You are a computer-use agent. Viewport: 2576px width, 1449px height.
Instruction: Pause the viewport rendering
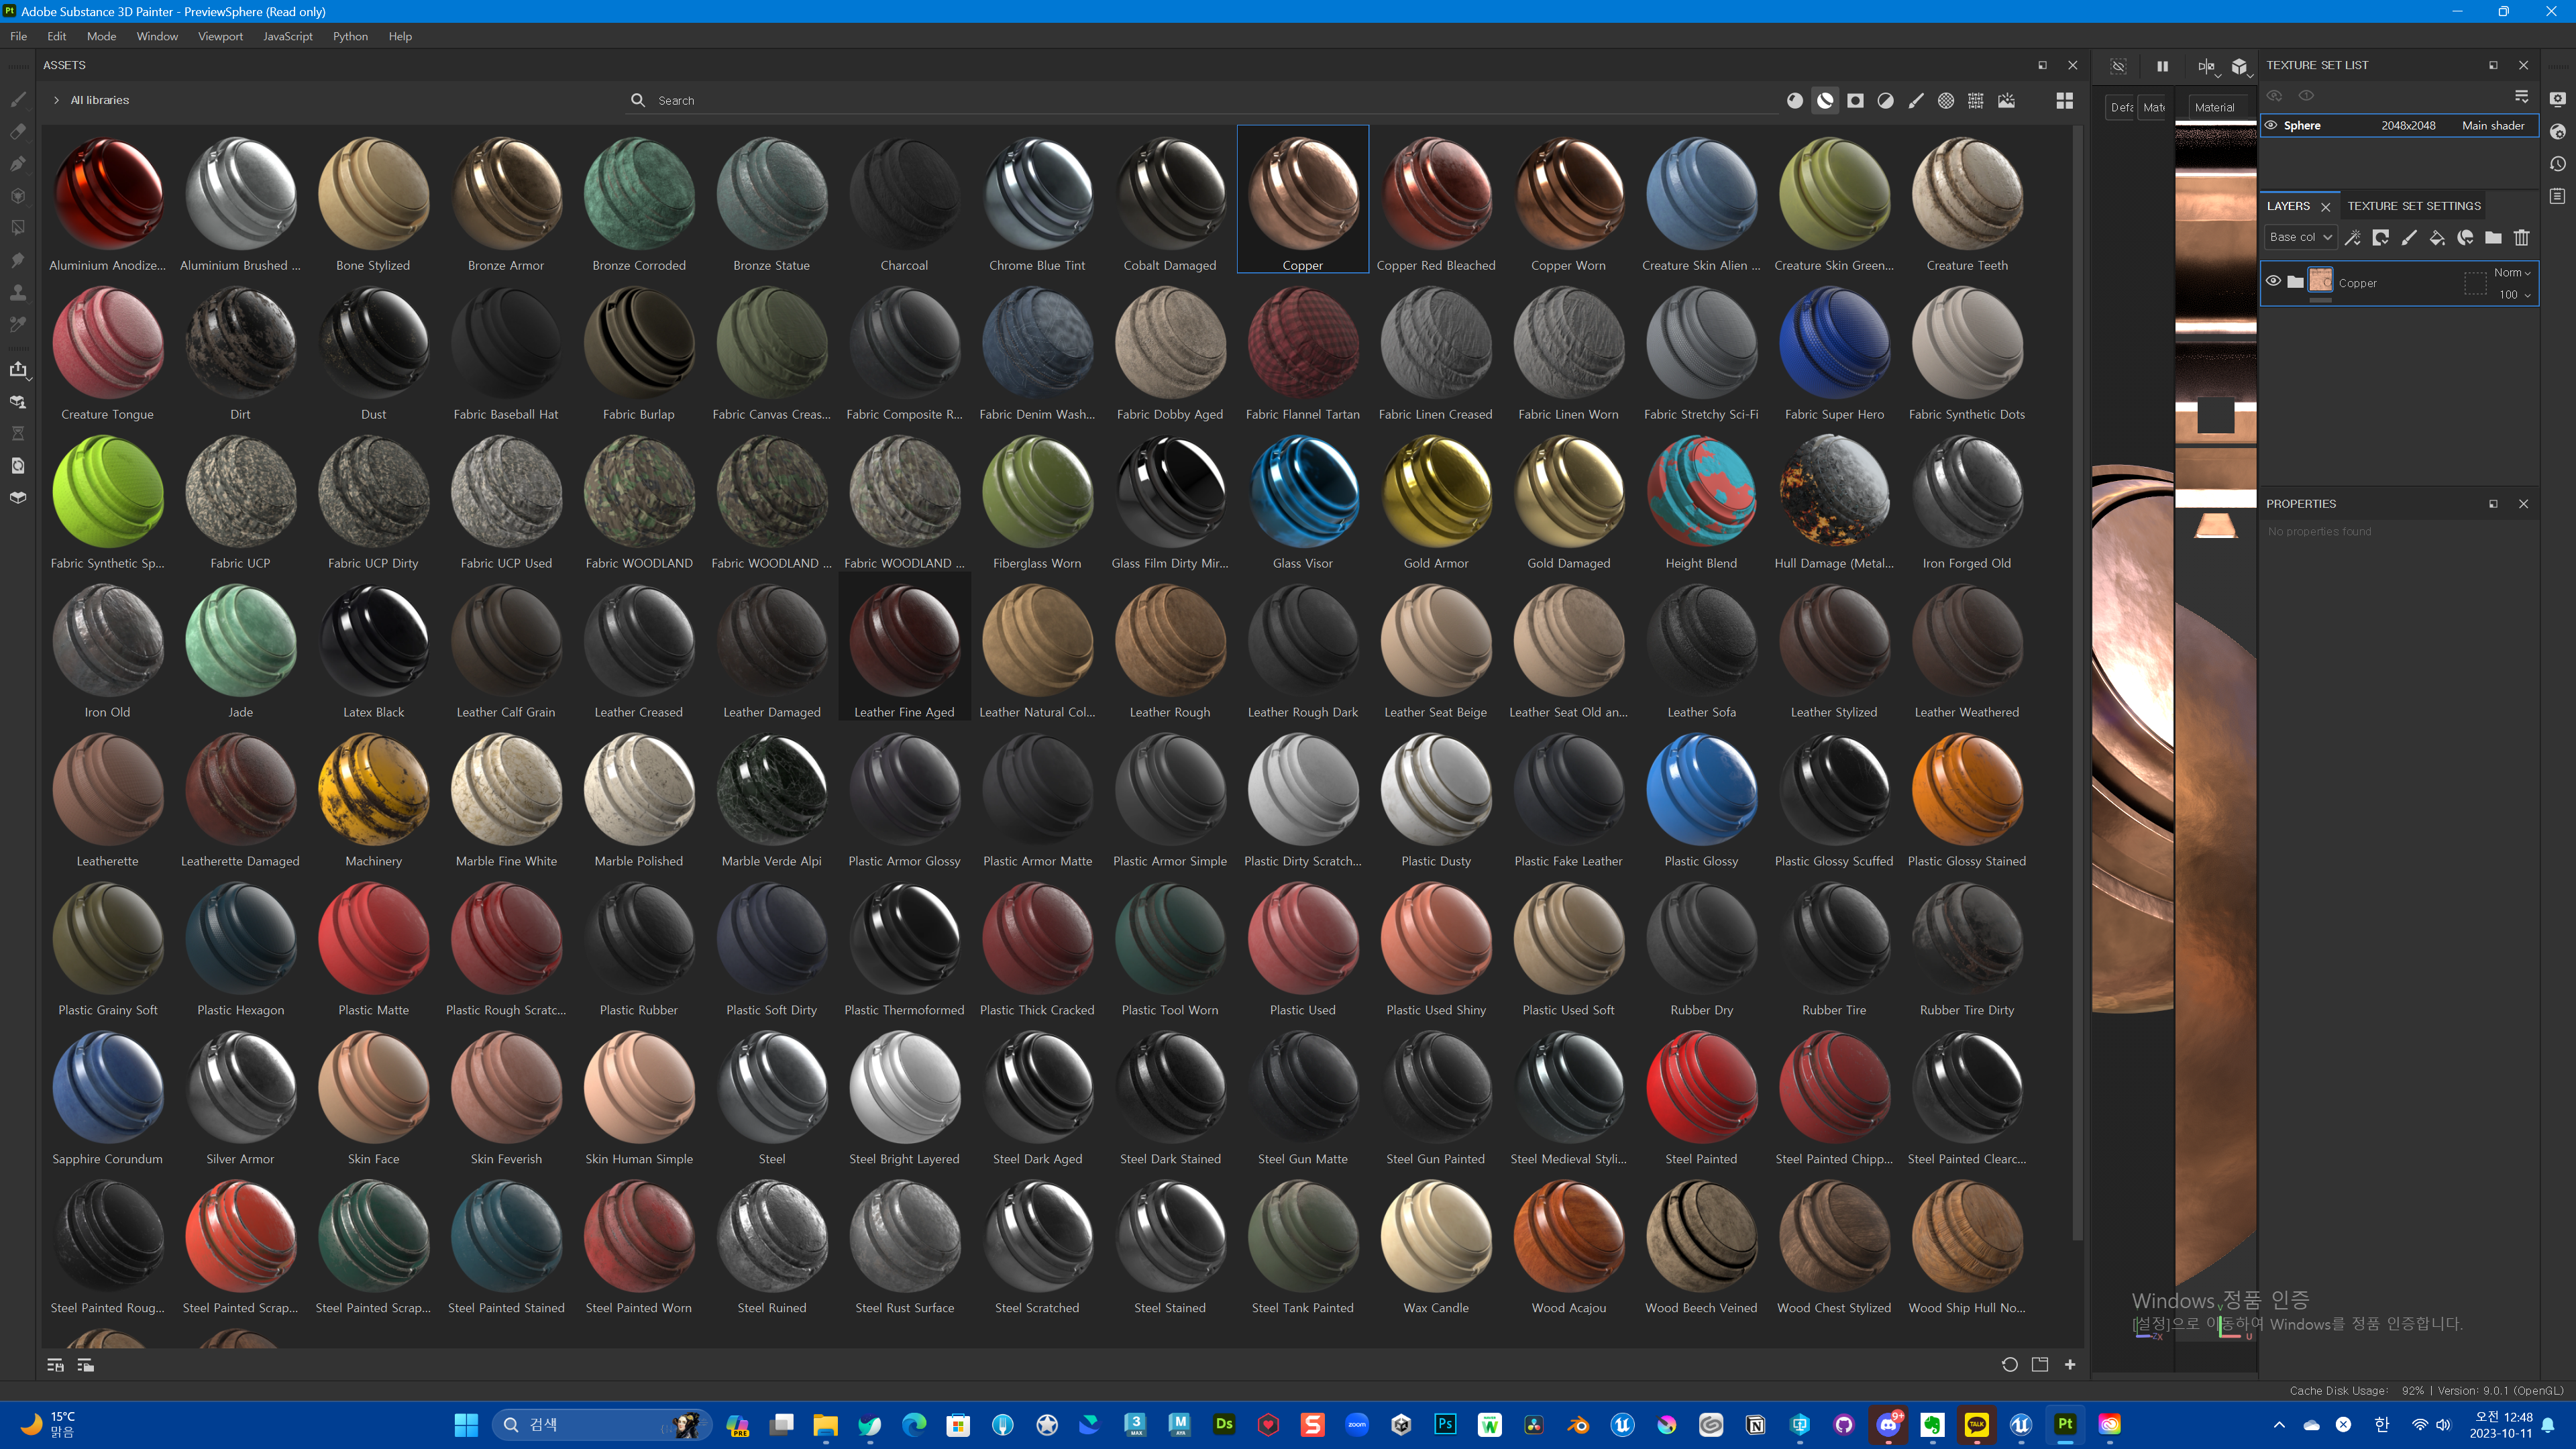pyautogui.click(x=2162, y=67)
